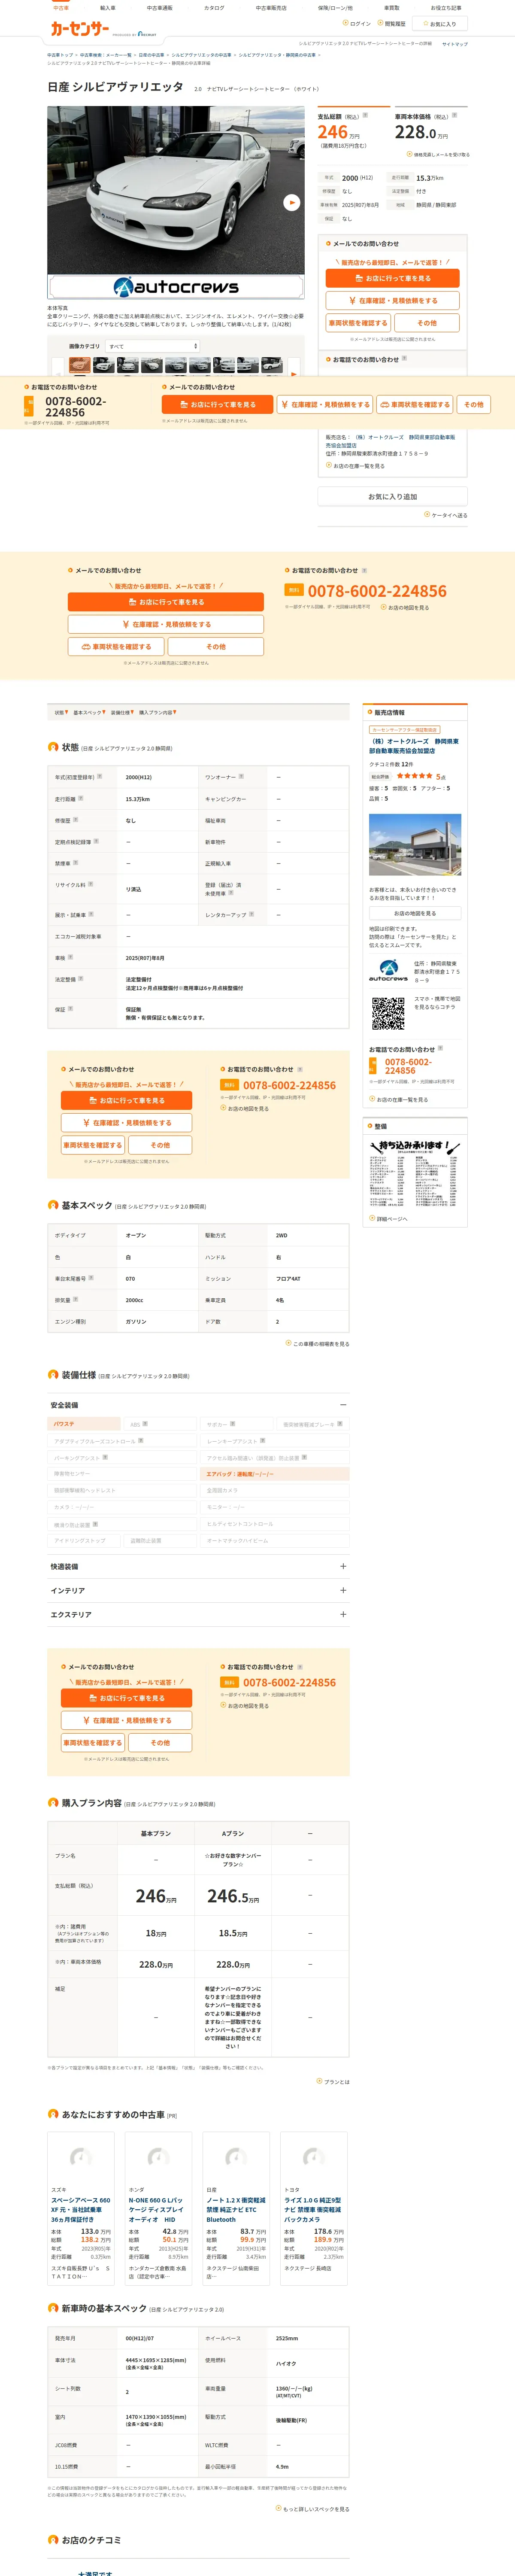Jump to 状態 section via anchor menu
515x2576 pixels.
click(60, 713)
